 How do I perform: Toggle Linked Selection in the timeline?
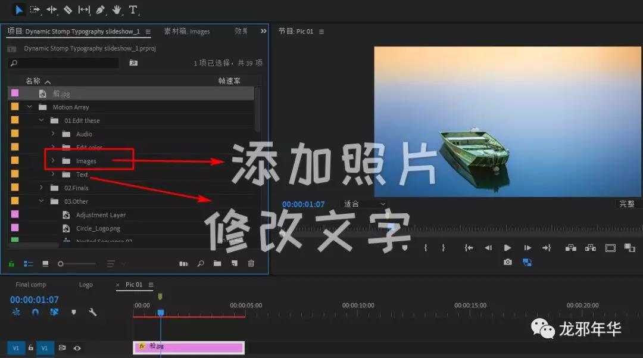(54, 313)
